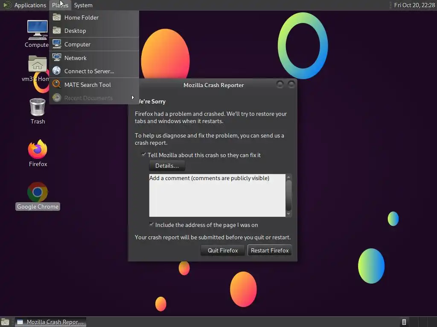Launch MATE Search Tool from menu
This screenshot has height=327, width=437.
tap(94, 85)
